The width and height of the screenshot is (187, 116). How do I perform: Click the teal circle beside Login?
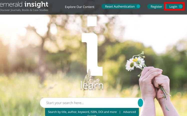(x=181, y=6)
